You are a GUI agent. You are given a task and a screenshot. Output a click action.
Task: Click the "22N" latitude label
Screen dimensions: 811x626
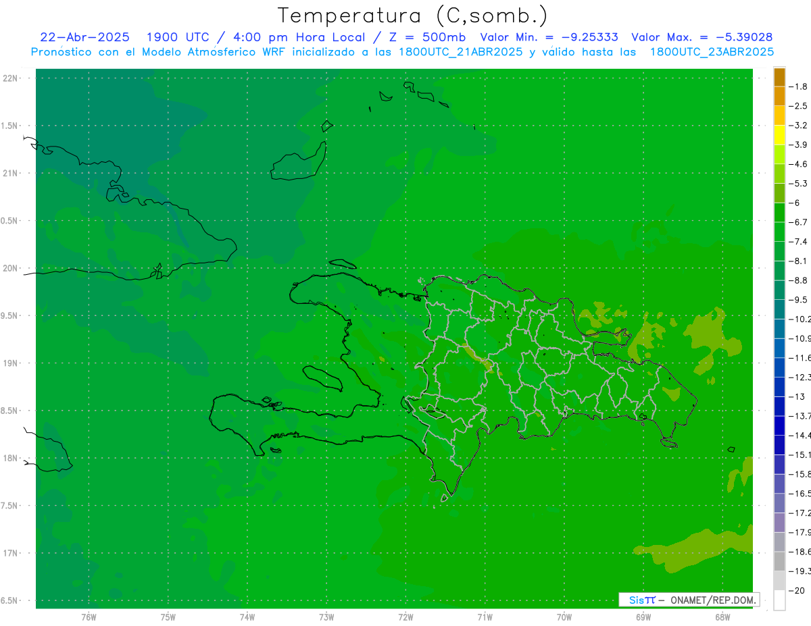10,78
